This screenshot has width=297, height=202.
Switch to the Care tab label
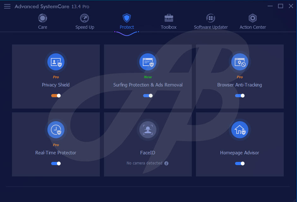pos(43,27)
